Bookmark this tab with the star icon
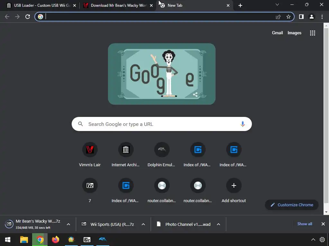329x246 pixels. click(289, 17)
